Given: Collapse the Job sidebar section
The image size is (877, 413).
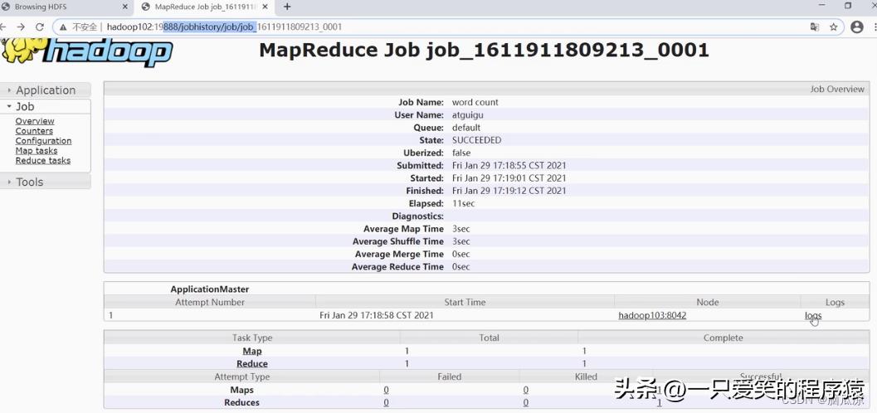Looking at the screenshot, I should (x=46, y=106).
